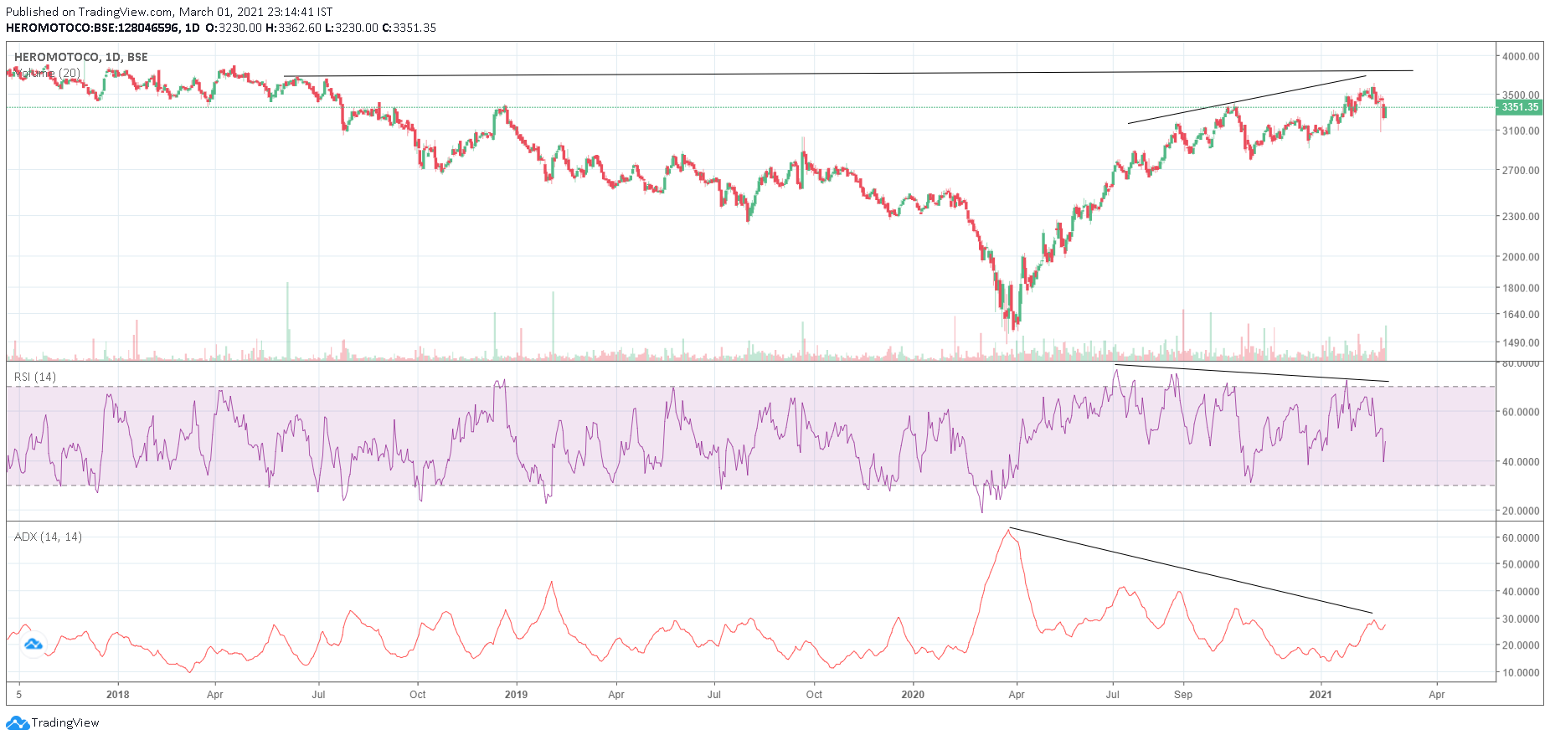Click the blue cloud icon in ADX pane

coord(33,645)
